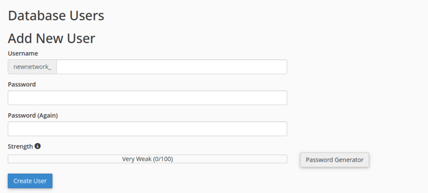
Task: Click the Password (Again) label
Action: (33, 116)
